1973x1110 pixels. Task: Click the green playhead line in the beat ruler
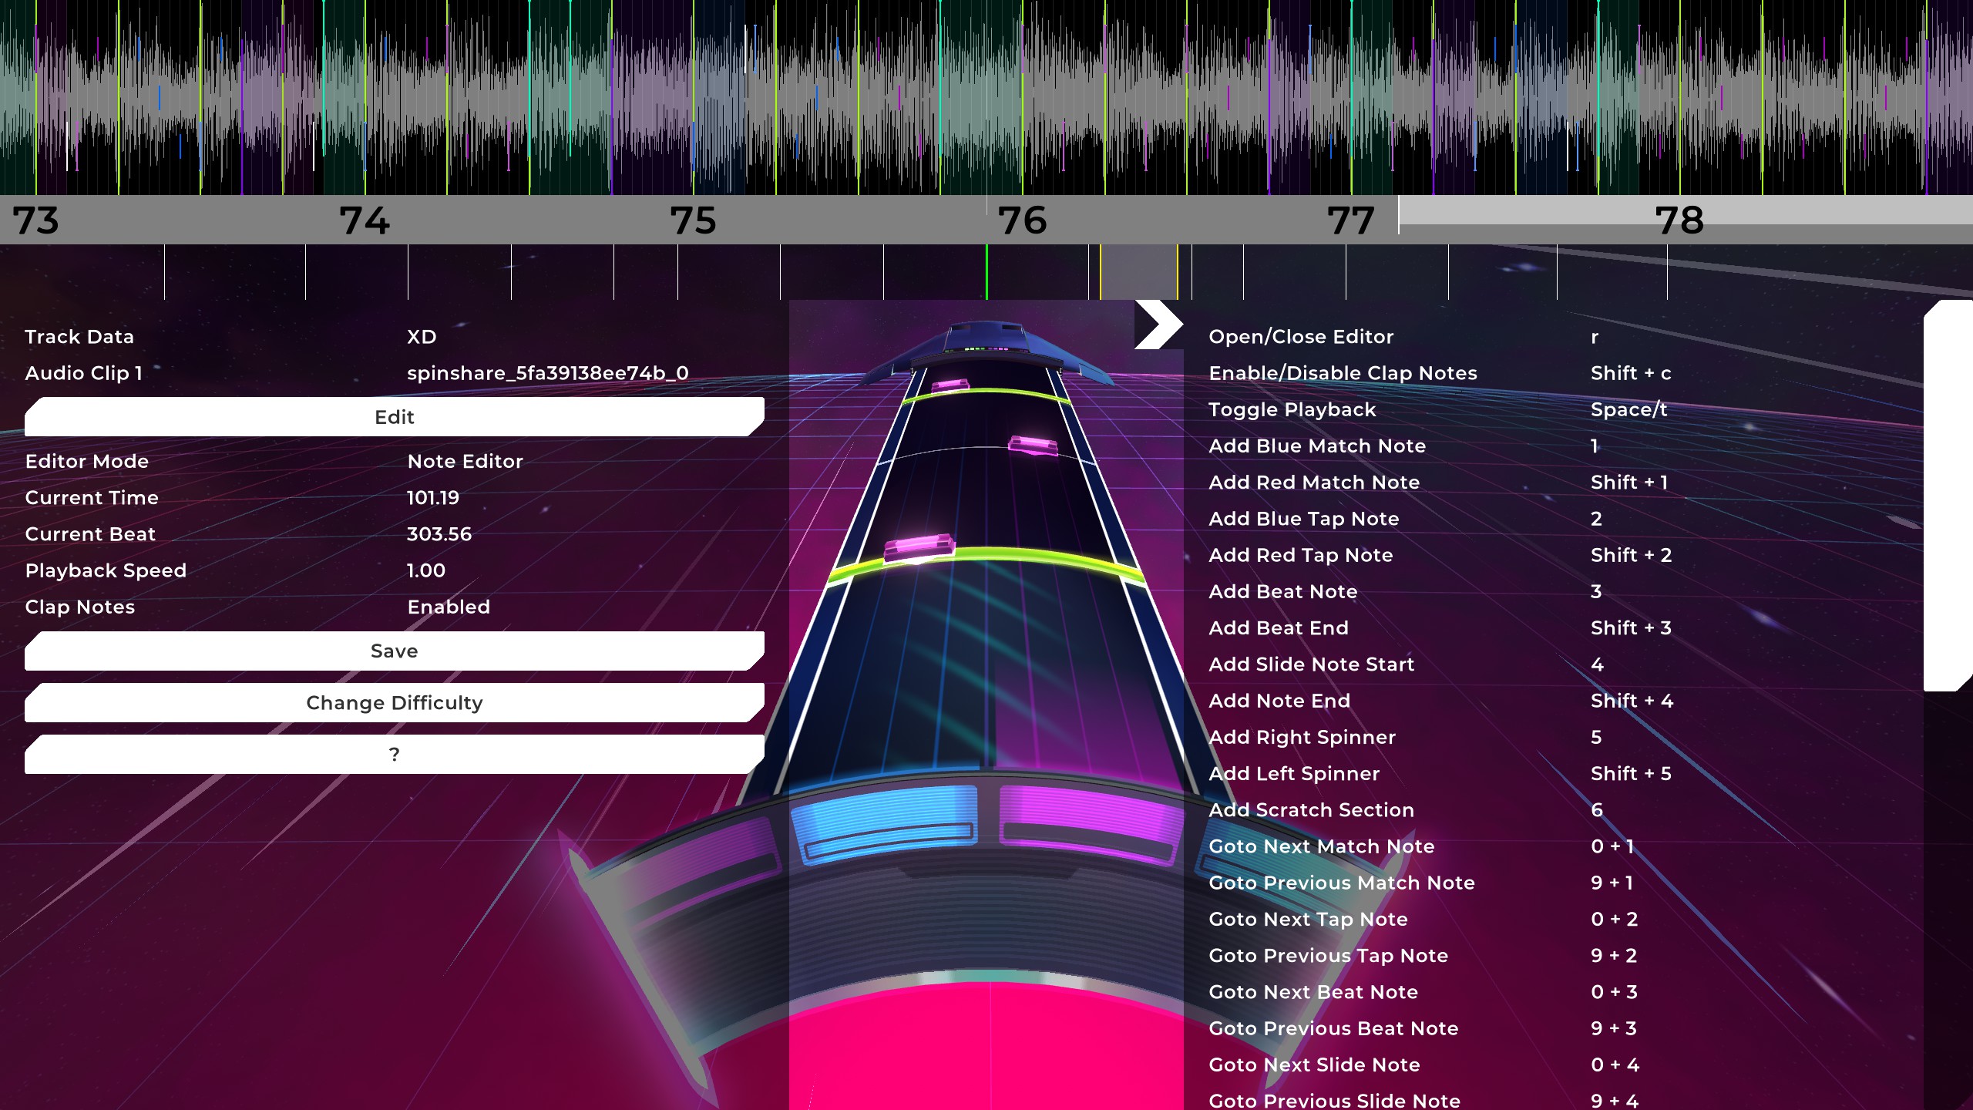[x=986, y=272]
